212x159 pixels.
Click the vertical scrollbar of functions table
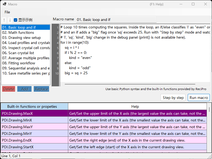(209, 110)
